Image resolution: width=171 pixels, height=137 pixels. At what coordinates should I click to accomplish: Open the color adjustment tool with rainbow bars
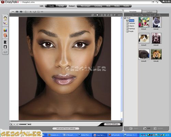5,30
